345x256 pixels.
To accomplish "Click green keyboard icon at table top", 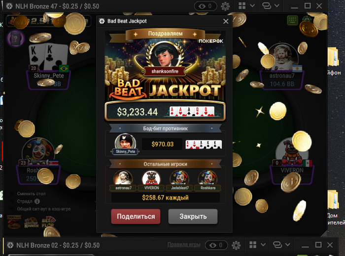I will click(x=293, y=20).
